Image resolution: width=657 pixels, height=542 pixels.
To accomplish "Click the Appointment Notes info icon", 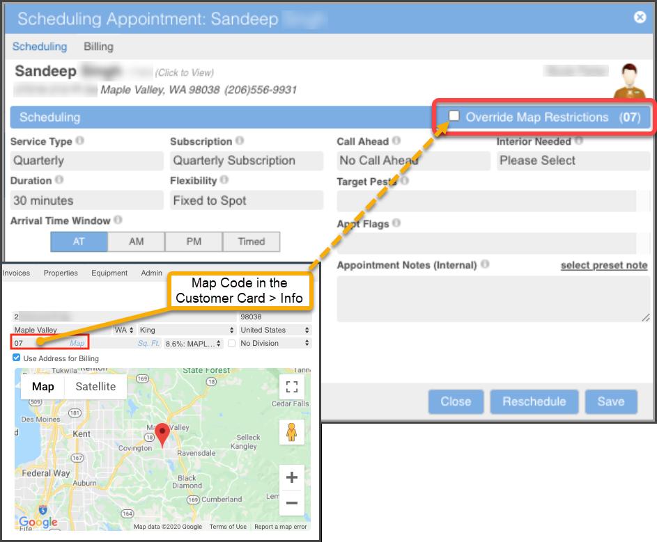I will click(x=485, y=265).
